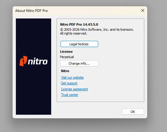The width and height of the screenshot is (167, 132).
Task: Click the Perpetual license type text
Action: pos(67,57)
